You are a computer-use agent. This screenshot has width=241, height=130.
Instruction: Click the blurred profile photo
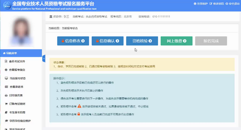point(21,31)
